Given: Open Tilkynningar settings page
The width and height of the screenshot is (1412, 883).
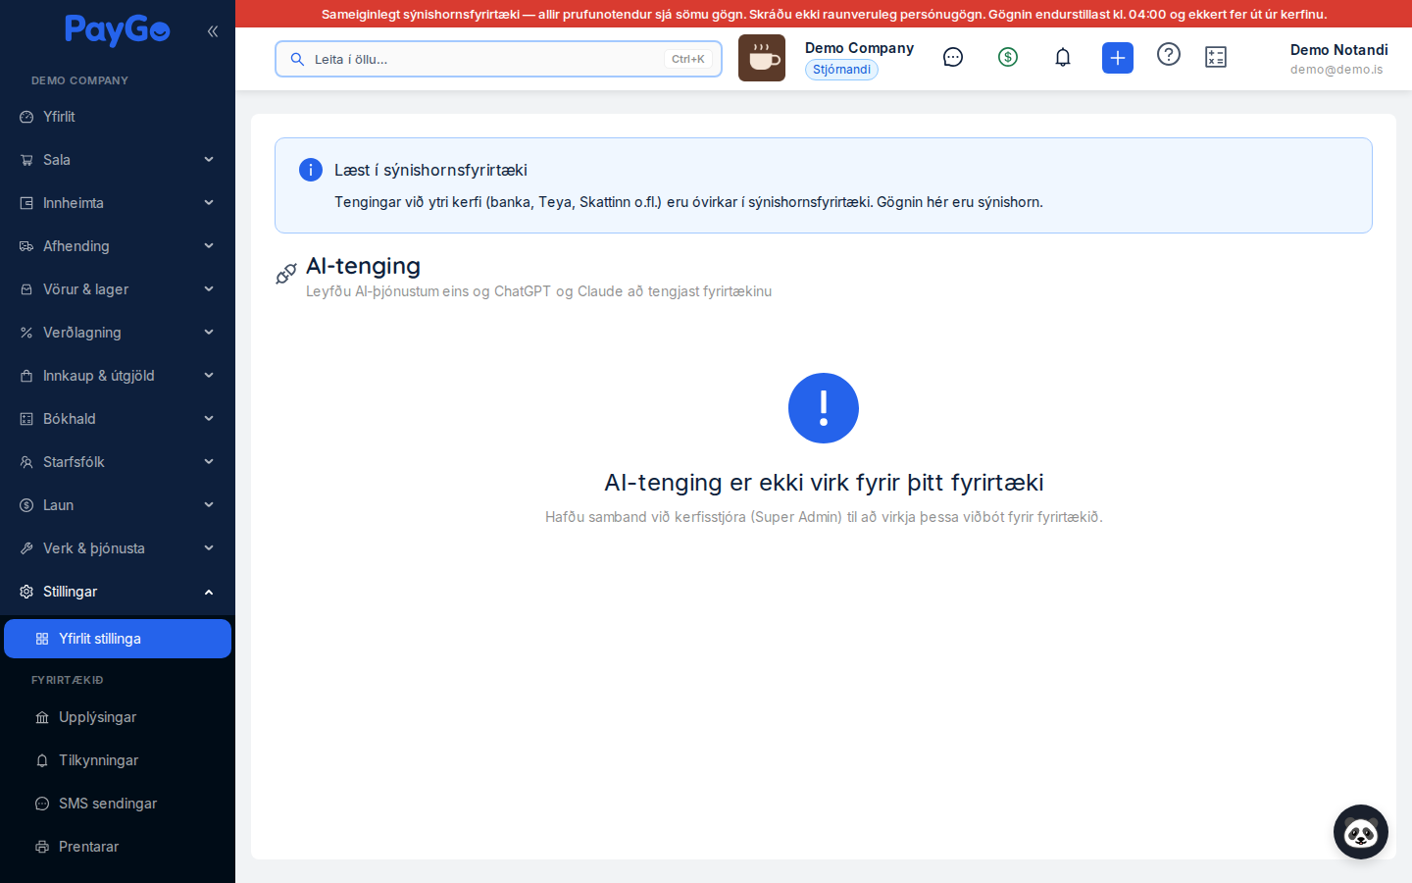Looking at the screenshot, I should click(x=118, y=760).
